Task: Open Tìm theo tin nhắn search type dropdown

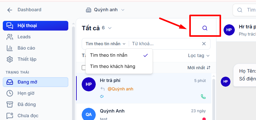Action: click(x=105, y=44)
